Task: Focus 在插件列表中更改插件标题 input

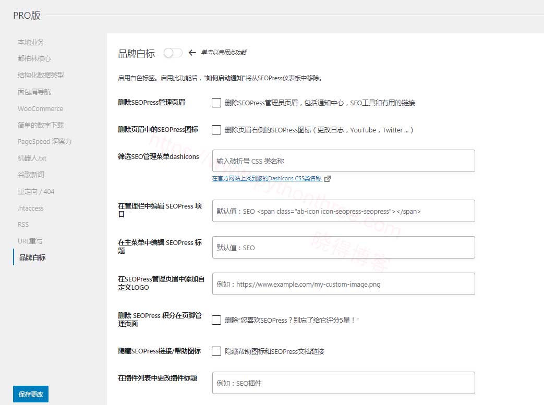Action: point(344,383)
